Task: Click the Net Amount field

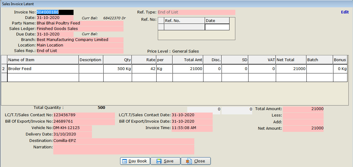Action: coord(303,128)
